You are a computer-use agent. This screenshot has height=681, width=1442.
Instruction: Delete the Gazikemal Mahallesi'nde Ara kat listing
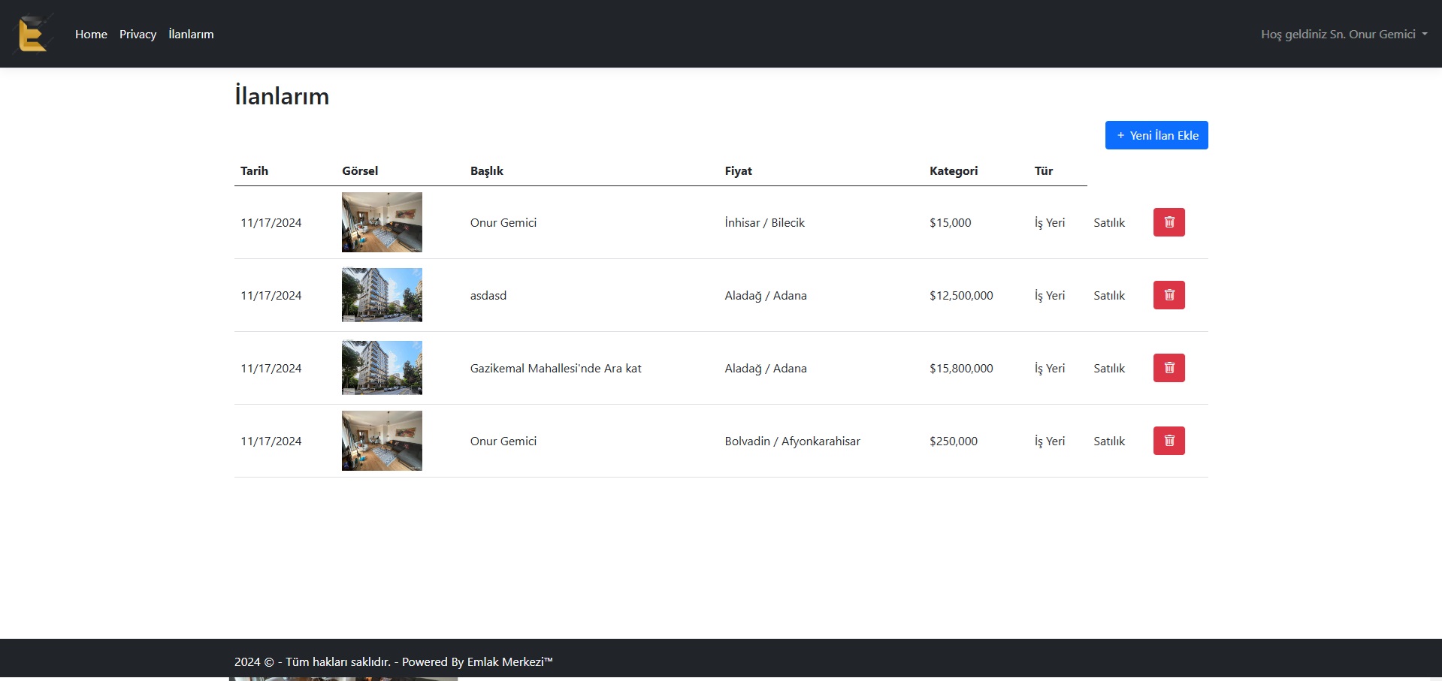pyautogui.click(x=1168, y=368)
